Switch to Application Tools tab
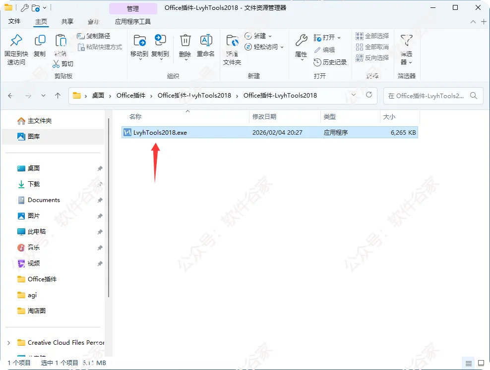Viewport: 490px width, 370px height. [x=133, y=21]
